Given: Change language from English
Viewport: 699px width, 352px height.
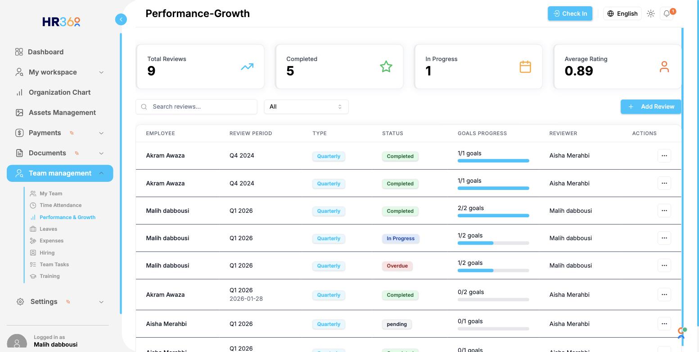Looking at the screenshot, I should pos(622,13).
